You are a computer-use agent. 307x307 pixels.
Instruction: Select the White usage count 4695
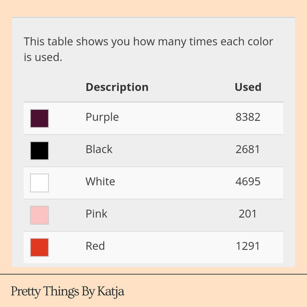click(248, 182)
